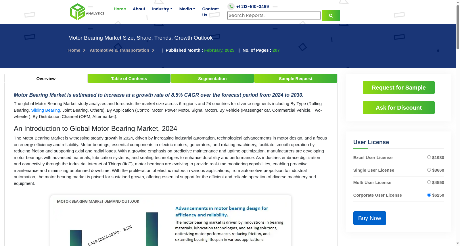Click the Home breadcrumb link

pos(74,50)
